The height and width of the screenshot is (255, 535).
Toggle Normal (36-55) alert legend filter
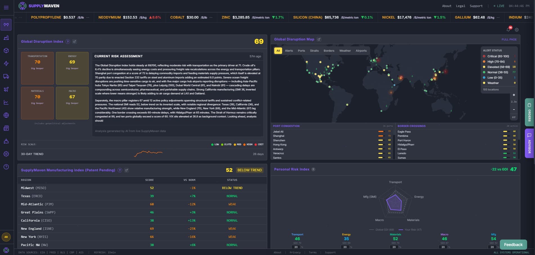pos(500,72)
